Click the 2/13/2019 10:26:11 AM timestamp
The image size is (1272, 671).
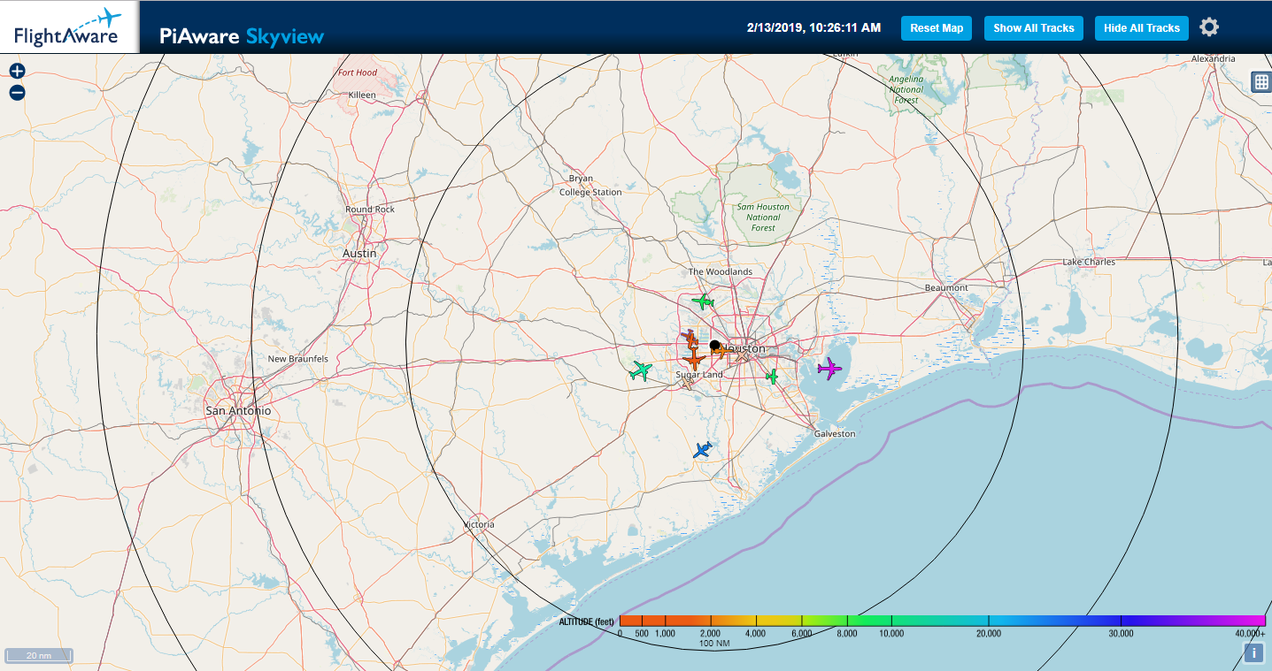point(813,27)
